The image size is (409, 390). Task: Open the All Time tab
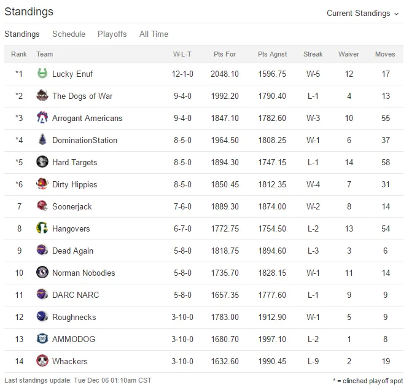(x=154, y=34)
